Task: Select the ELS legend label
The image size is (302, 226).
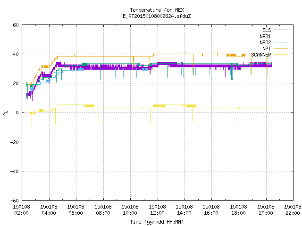Action: pyautogui.click(x=267, y=30)
